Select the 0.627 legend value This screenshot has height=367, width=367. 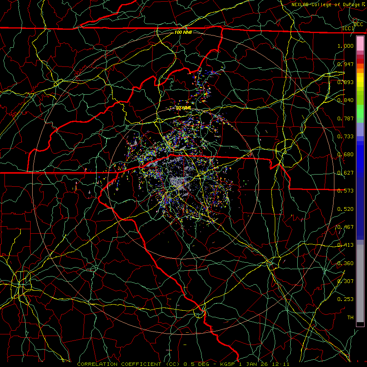click(x=345, y=173)
